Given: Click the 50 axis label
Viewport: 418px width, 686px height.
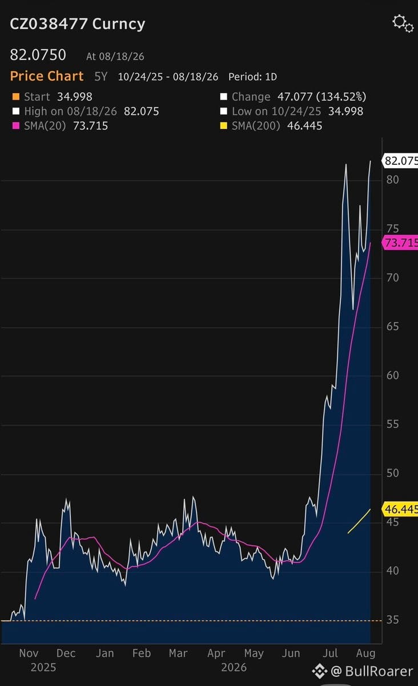Looking at the screenshot, I should click(x=393, y=473).
